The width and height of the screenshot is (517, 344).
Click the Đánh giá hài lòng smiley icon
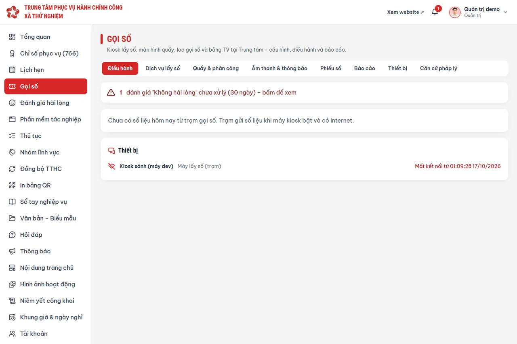(x=12, y=103)
